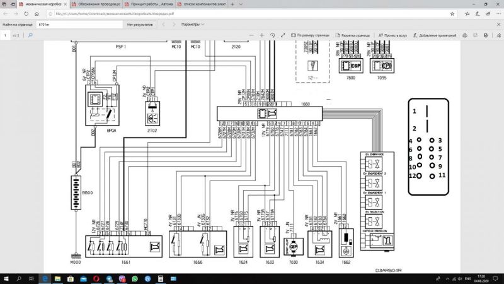The width and height of the screenshot is (504, 284).
Task: Open the notification center
Action: [x=495, y=278]
